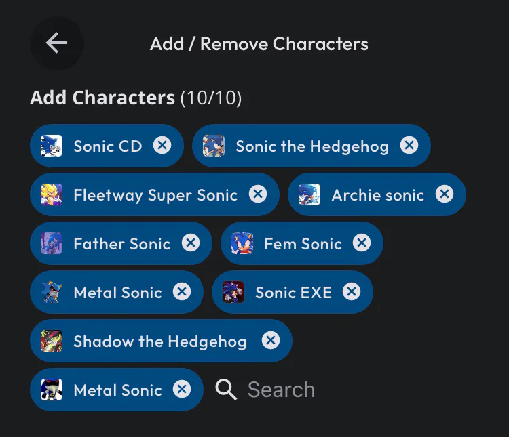Click the Shadow the Hedgehog avatar
The width and height of the screenshot is (509, 437).
coord(52,341)
